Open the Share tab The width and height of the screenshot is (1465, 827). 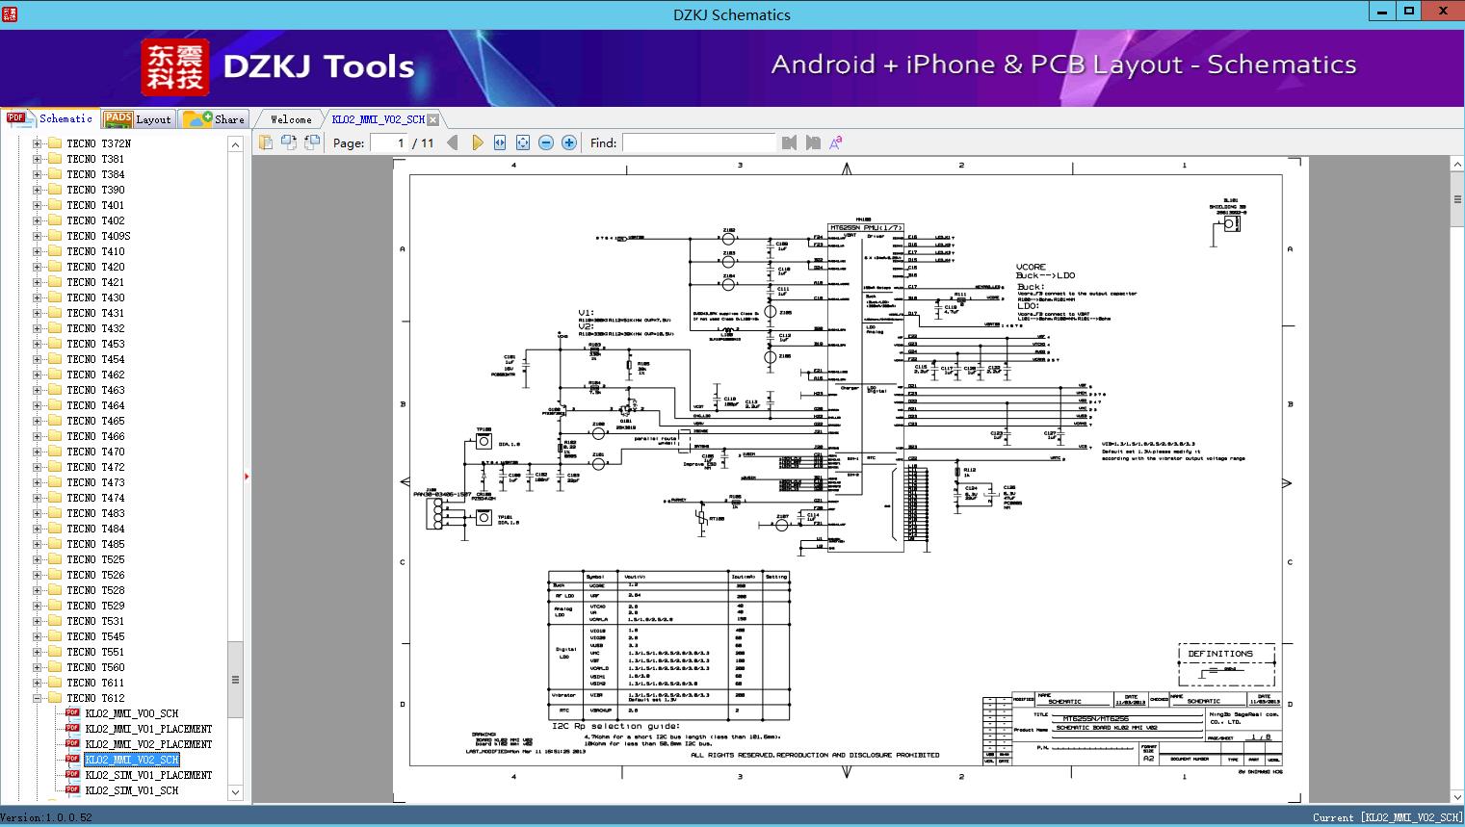[x=214, y=119]
